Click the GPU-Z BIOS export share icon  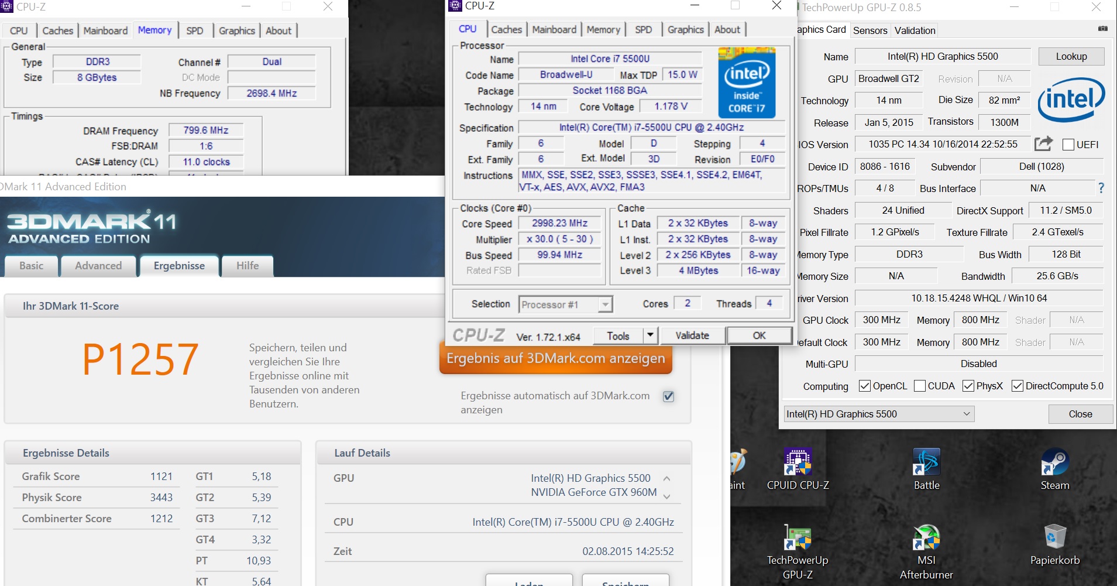pos(1043,143)
